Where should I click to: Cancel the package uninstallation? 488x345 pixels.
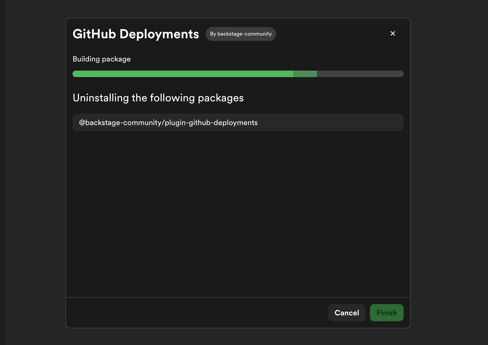[347, 313]
